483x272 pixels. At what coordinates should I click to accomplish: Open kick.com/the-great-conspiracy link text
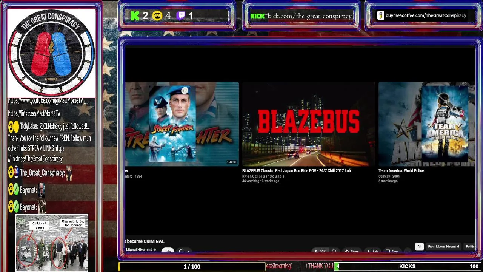point(309,16)
